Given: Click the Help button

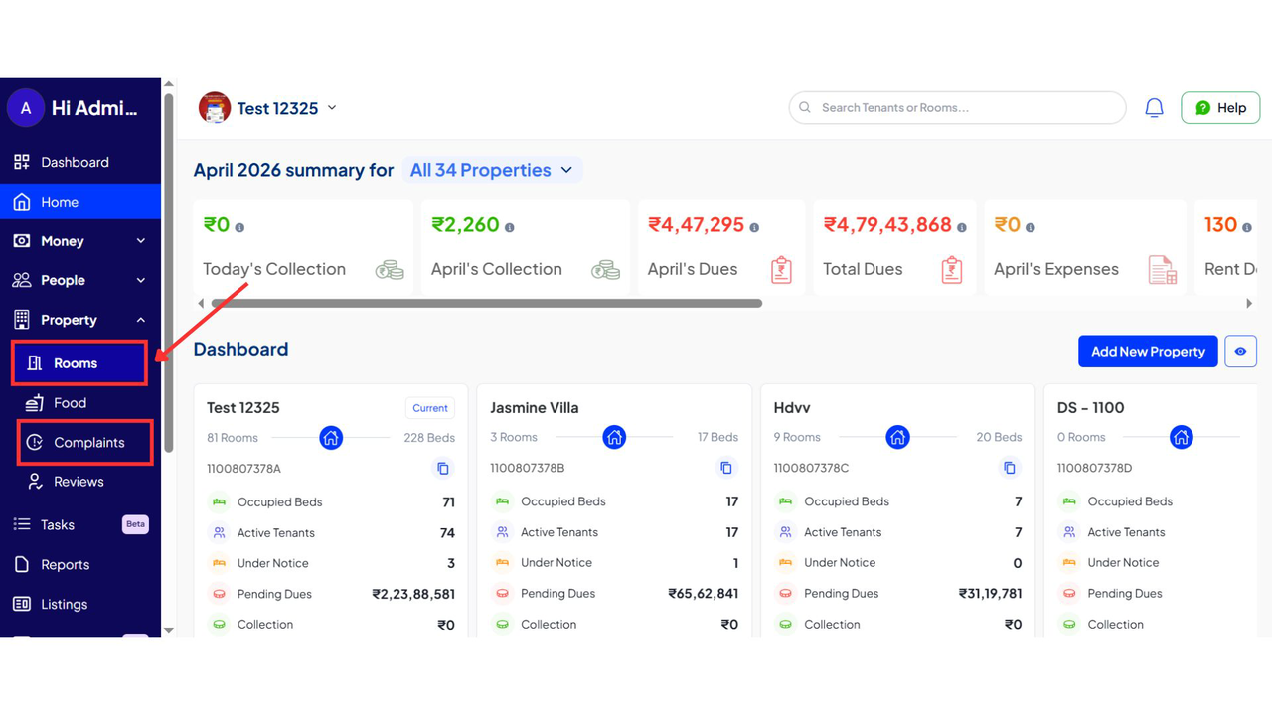Looking at the screenshot, I should point(1220,108).
